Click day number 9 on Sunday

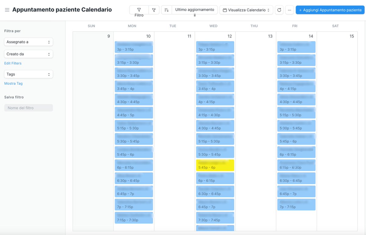point(109,36)
